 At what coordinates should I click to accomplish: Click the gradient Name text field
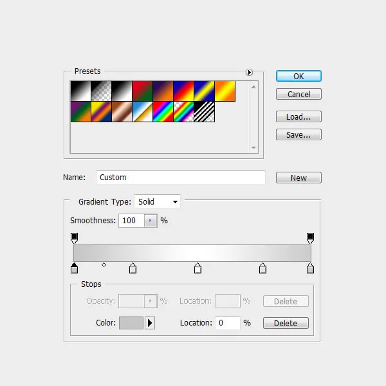click(x=181, y=178)
